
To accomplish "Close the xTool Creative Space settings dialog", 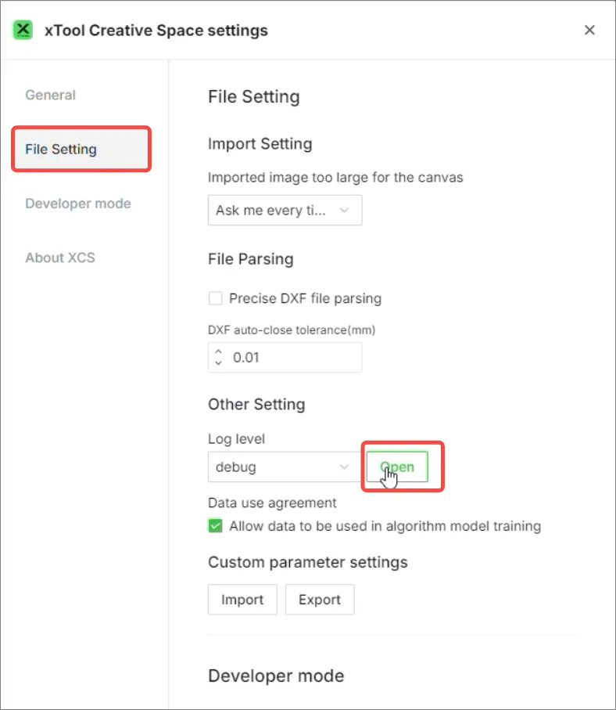I will coord(589,30).
